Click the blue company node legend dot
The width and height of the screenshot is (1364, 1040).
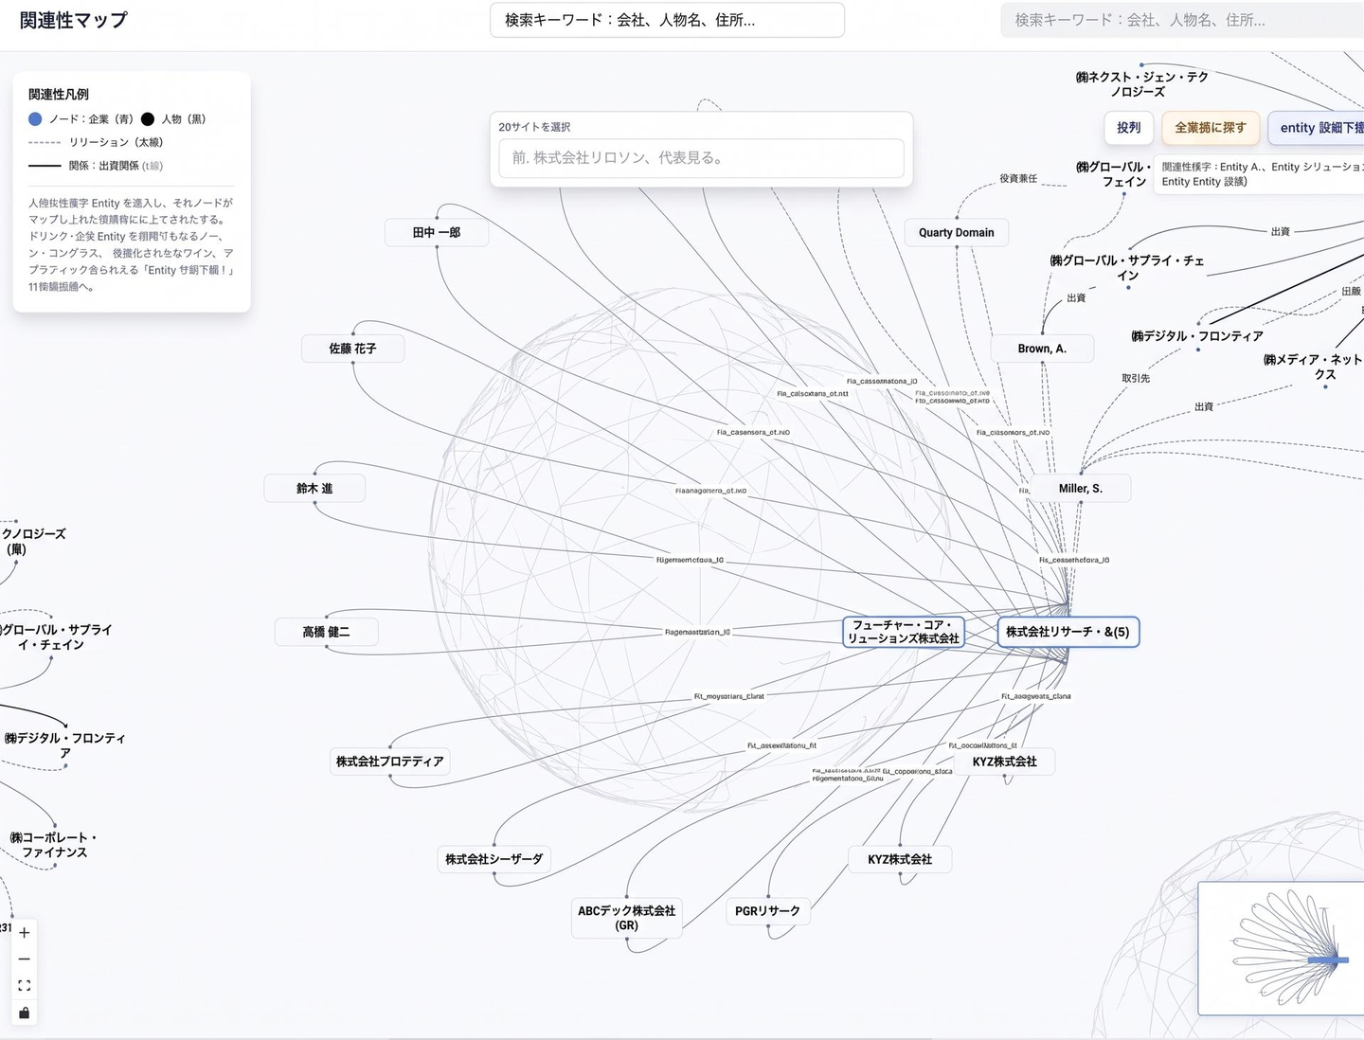coord(35,119)
